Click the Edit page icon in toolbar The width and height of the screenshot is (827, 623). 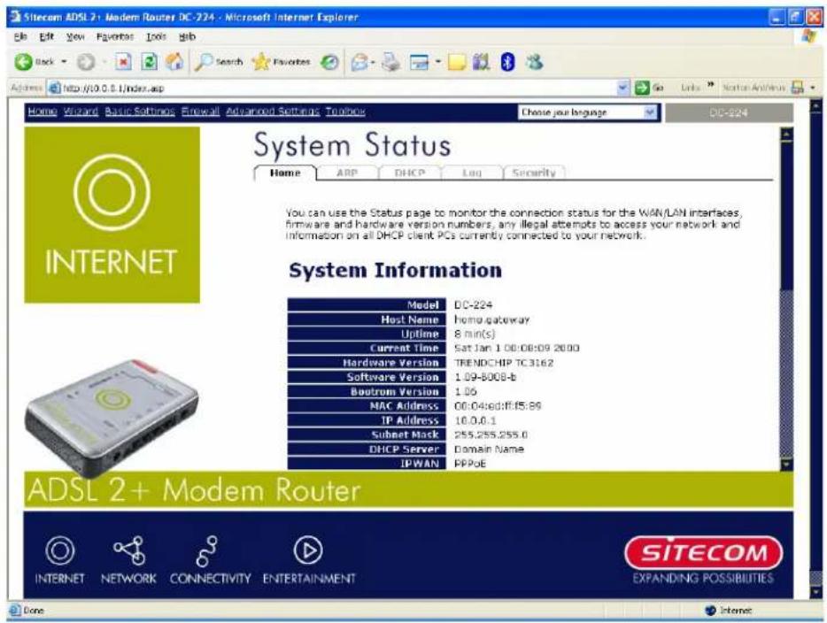tap(420, 62)
